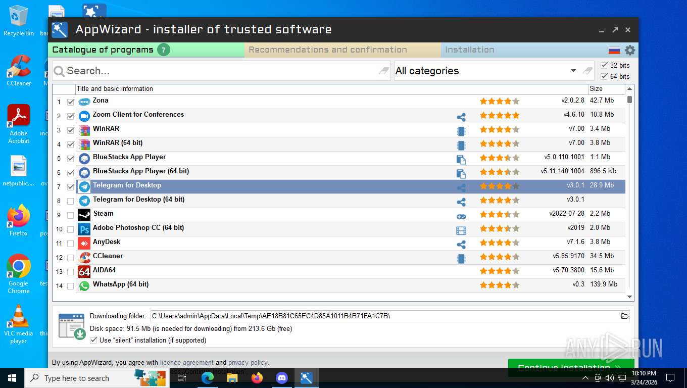Open Discord from the taskbar
Screen dimensions: 687x388
282,377
